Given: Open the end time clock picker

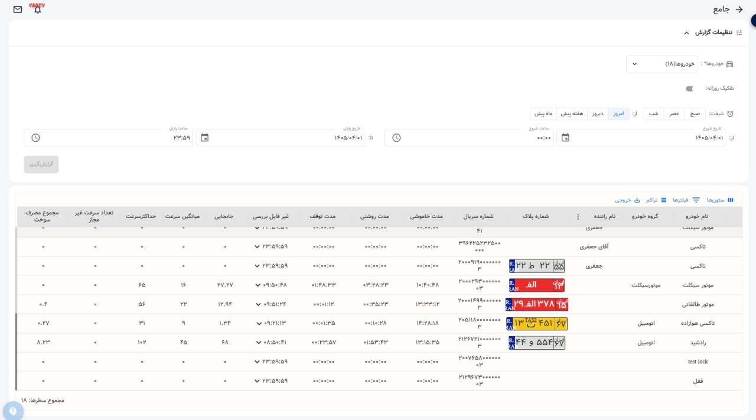Looking at the screenshot, I should pyautogui.click(x=35, y=138).
